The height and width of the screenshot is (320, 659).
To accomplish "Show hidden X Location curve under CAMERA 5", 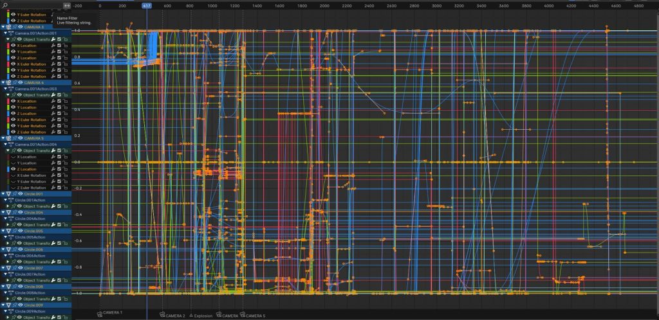I will click(12, 157).
